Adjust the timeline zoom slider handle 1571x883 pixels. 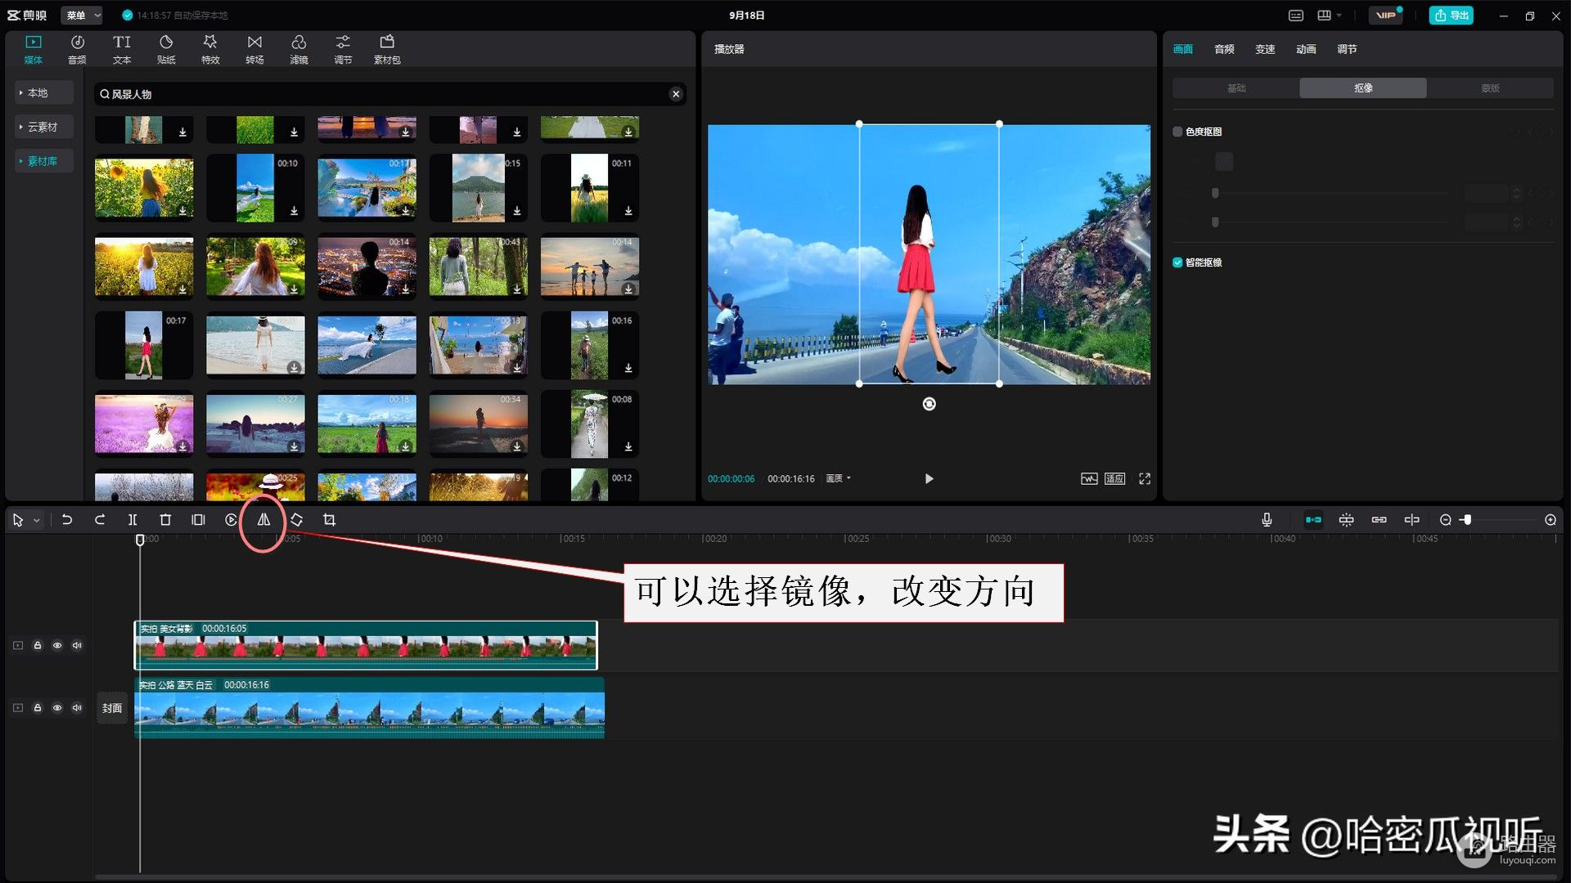pyautogui.click(x=1467, y=520)
